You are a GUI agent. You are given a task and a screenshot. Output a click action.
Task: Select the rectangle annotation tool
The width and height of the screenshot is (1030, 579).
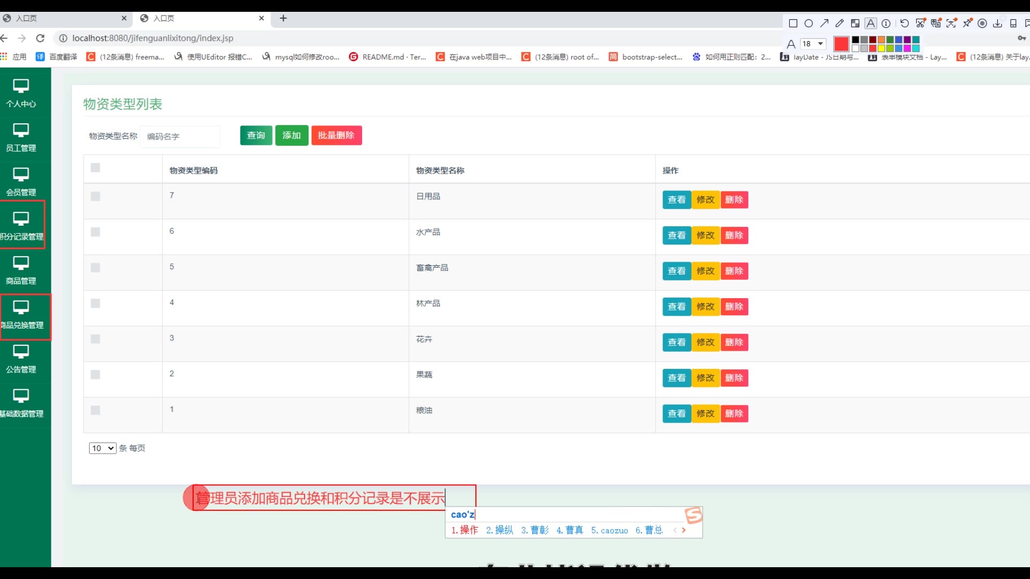pos(793,23)
